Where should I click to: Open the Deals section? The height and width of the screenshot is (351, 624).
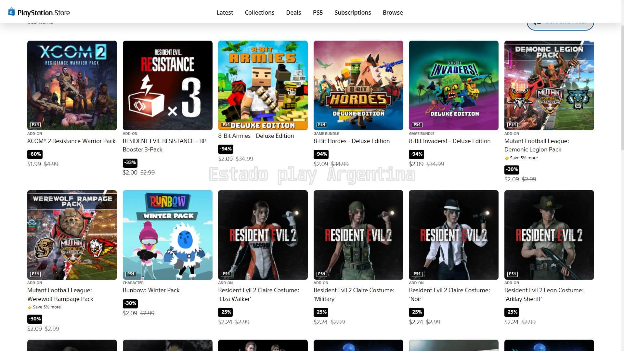293,13
